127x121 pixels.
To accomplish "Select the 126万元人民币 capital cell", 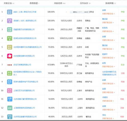I will pyautogui.click(x=66, y=56).
